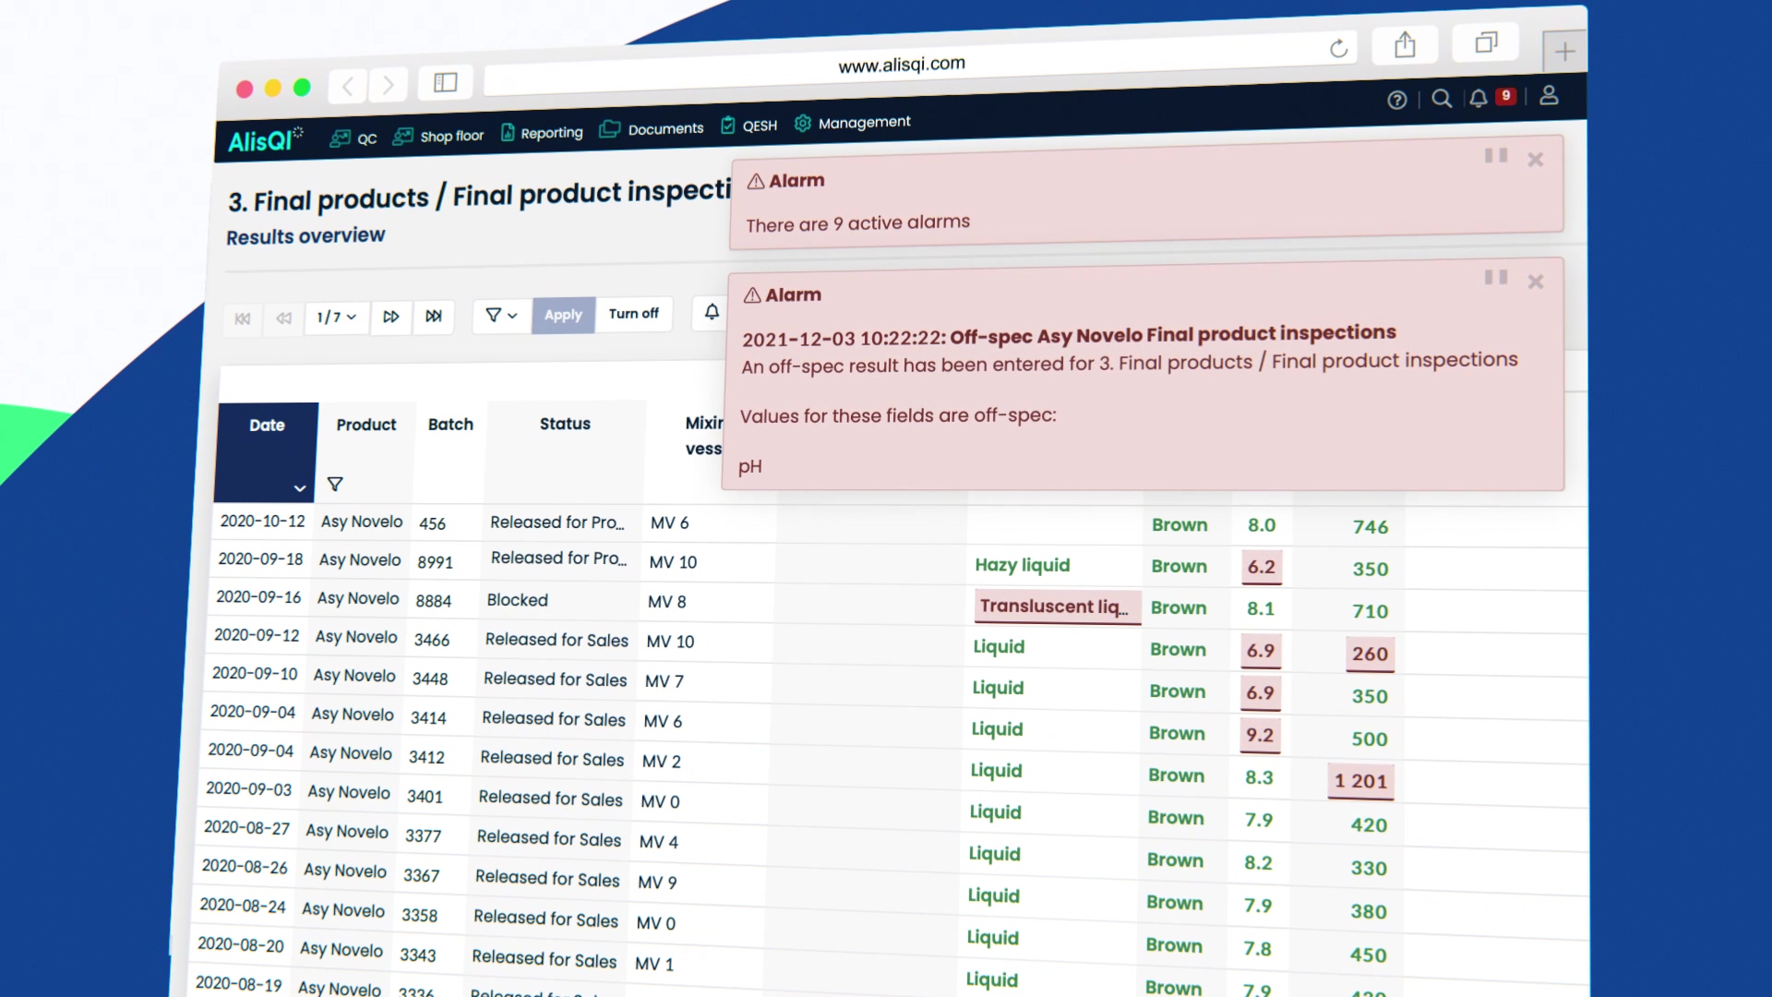Screen dimensions: 1772x997
Task: Expand the filter funnel dropdown
Action: pyautogui.click(x=500, y=315)
